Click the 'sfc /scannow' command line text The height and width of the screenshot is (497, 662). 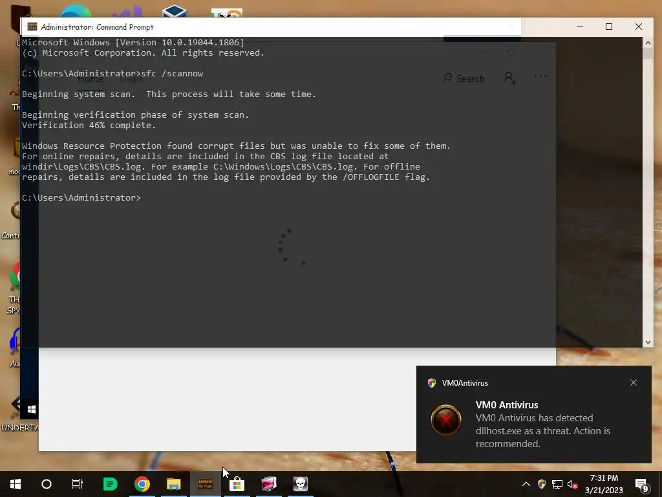pos(172,74)
